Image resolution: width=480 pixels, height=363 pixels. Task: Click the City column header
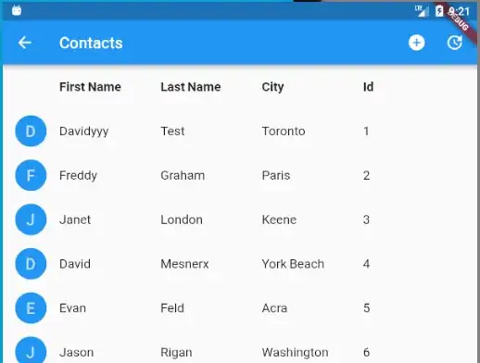pyautogui.click(x=272, y=87)
